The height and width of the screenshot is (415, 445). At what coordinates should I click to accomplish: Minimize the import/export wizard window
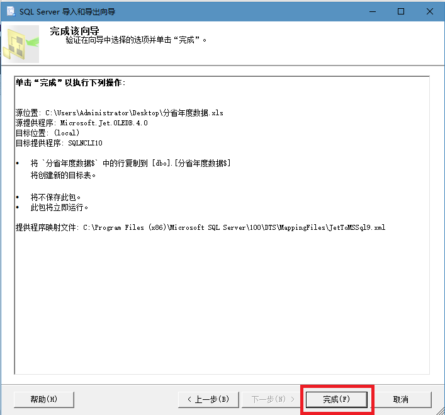tap(373, 11)
